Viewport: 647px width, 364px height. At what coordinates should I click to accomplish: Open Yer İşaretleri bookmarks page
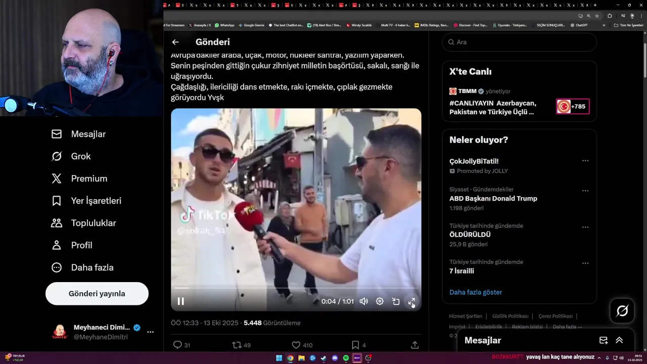point(86,201)
